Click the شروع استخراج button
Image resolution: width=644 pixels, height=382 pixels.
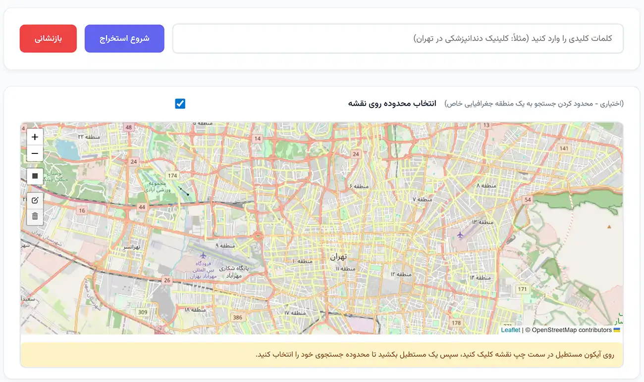click(x=124, y=39)
